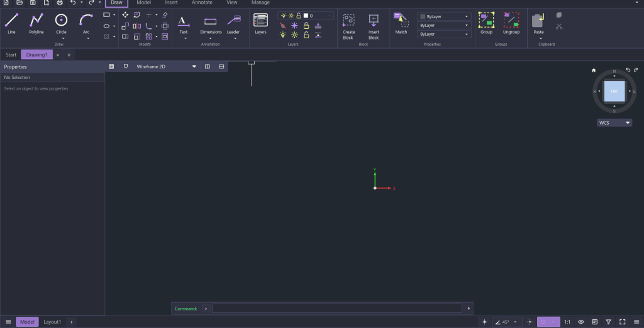This screenshot has width=644, height=328.
Task: Select the Circle tool
Action: [x=61, y=23]
